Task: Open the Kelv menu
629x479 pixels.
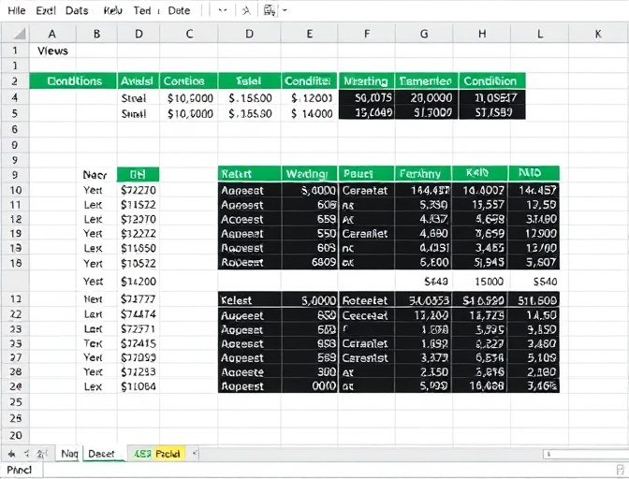Action: tap(112, 11)
